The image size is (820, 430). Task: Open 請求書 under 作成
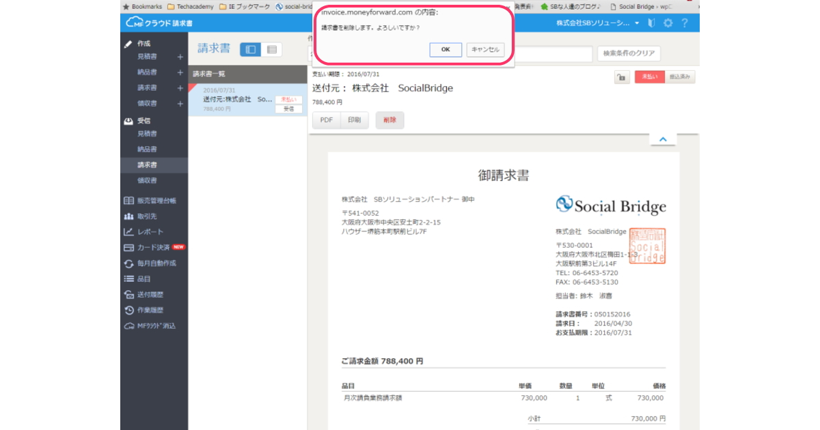(147, 88)
